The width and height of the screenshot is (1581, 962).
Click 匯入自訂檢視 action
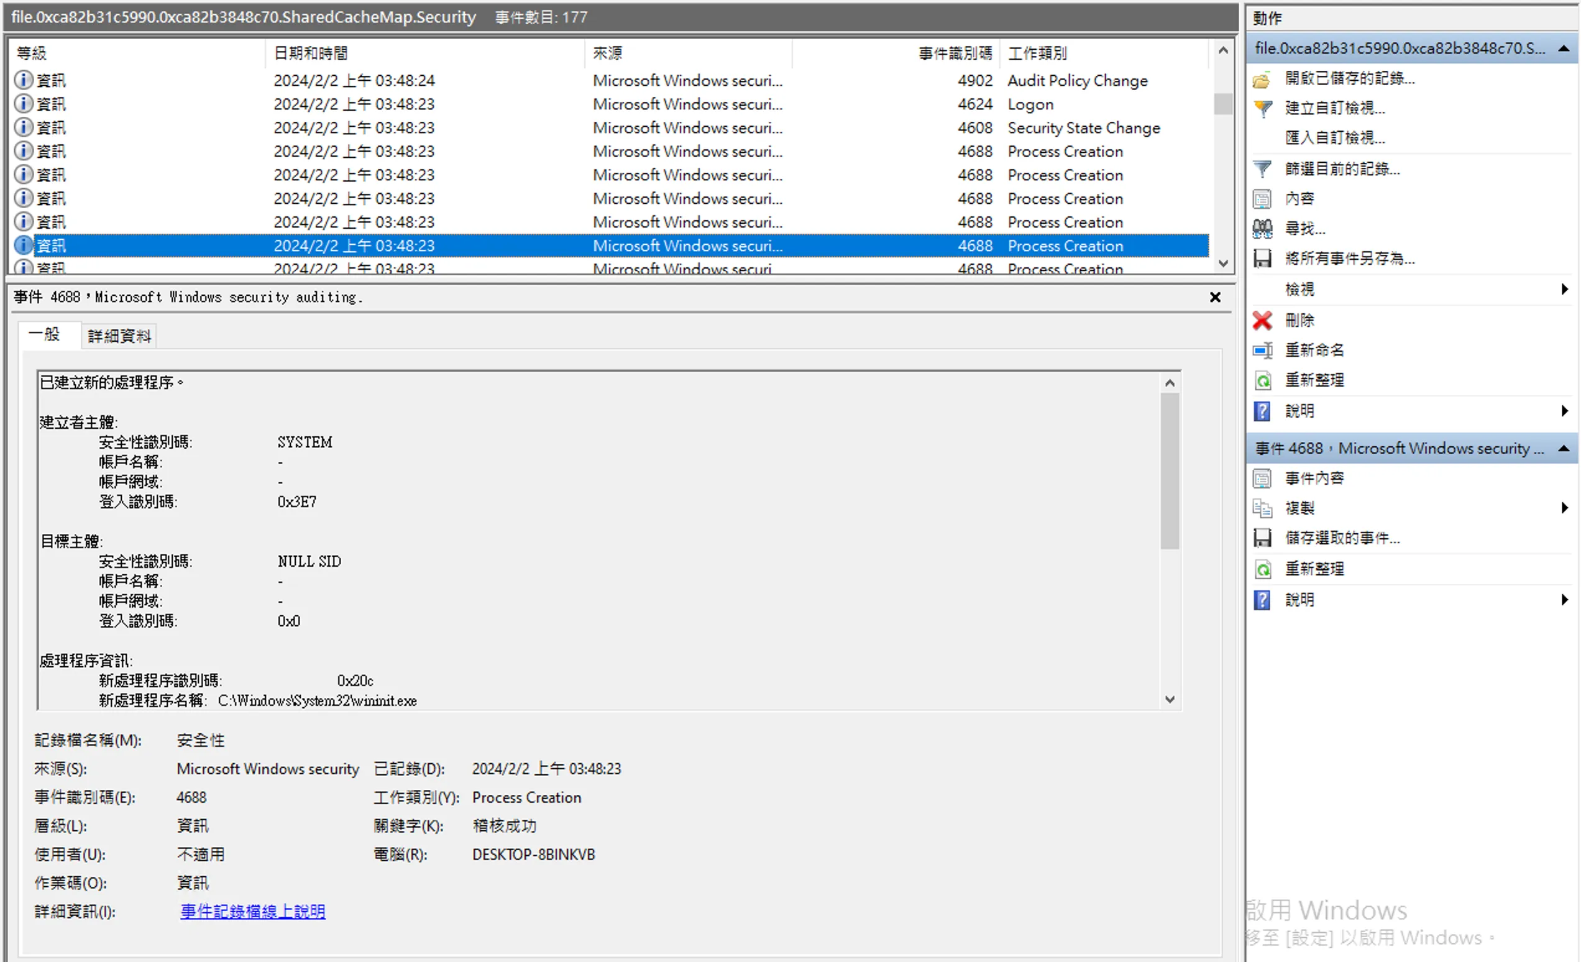coord(1335,138)
